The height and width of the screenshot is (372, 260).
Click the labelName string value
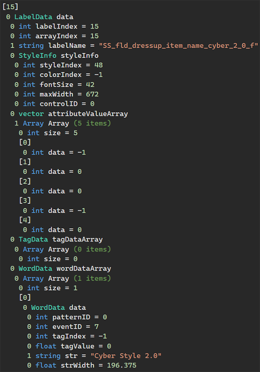(x=179, y=46)
